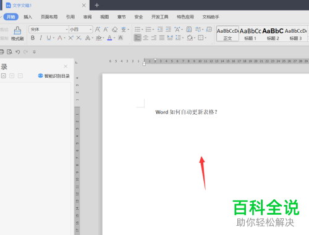The height and width of the screenshot is (235, 309).
Task: Click the text highlight color swatch
Action: pyautogui.click(x=99, y=38)
